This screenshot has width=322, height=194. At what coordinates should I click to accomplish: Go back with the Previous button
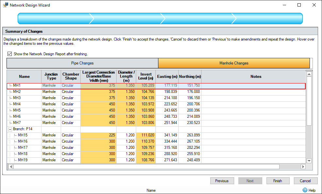(x=222, y=181)
